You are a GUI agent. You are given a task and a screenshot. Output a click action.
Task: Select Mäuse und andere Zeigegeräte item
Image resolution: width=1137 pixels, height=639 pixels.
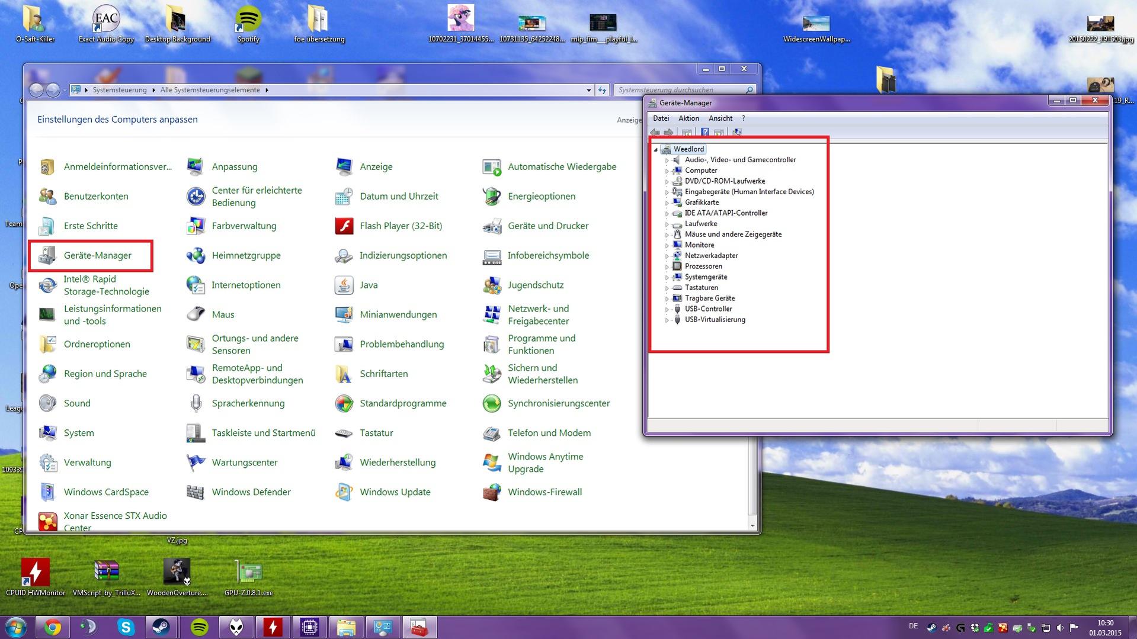(x=733, y=235)
